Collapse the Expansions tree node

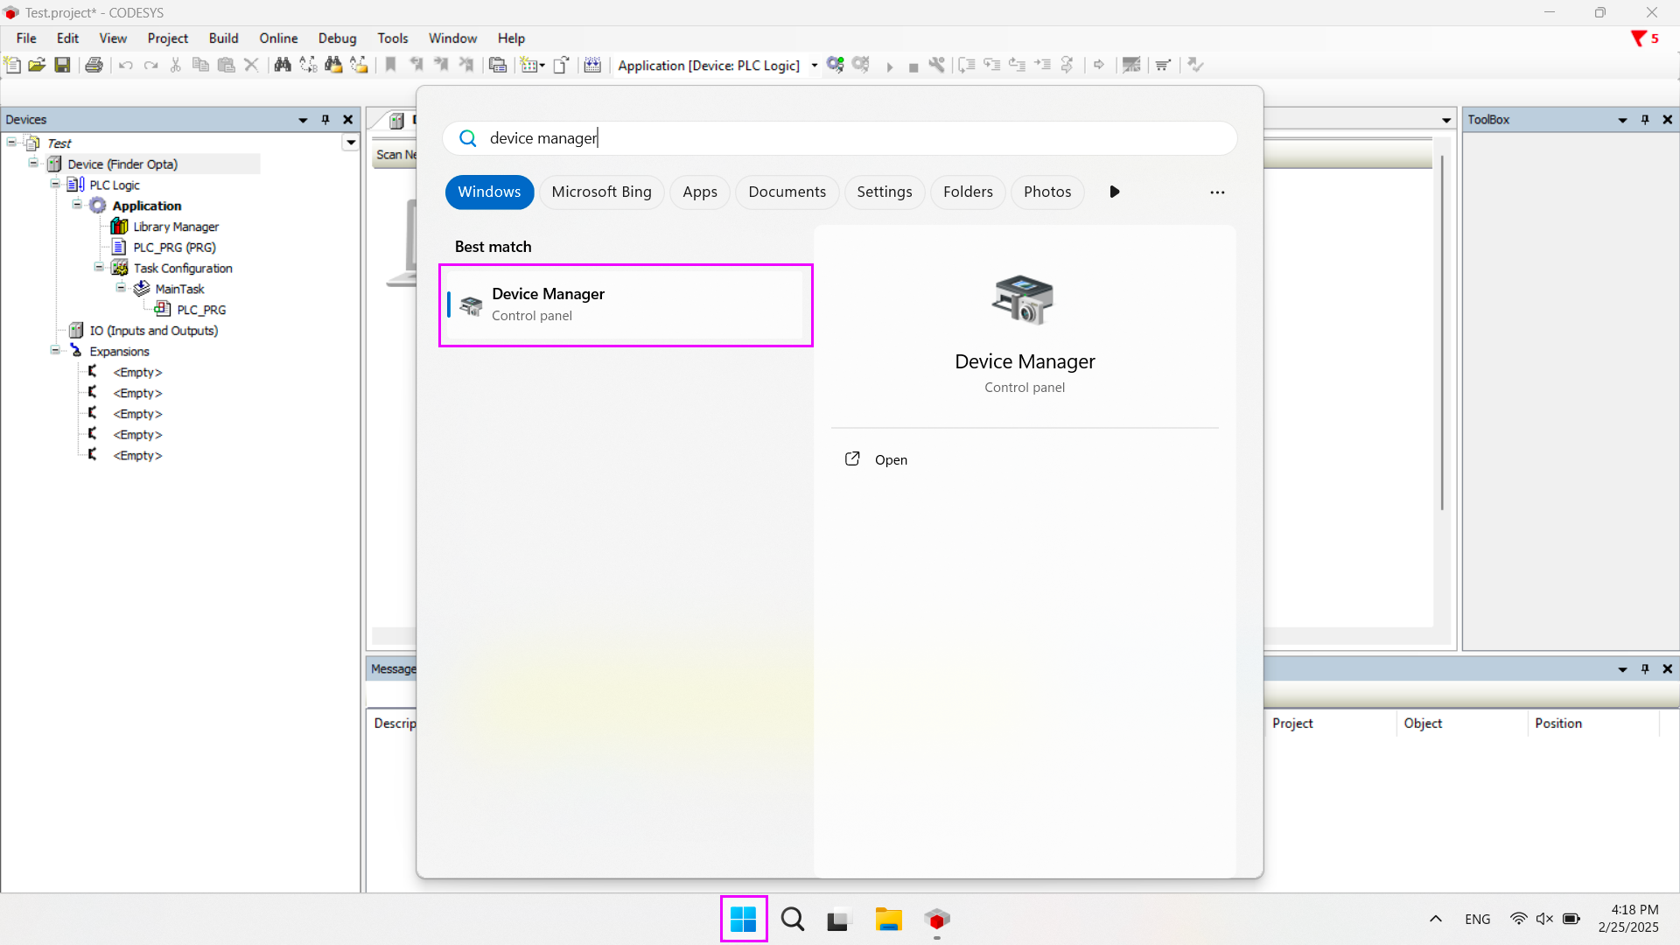click(x=55, y=351)
